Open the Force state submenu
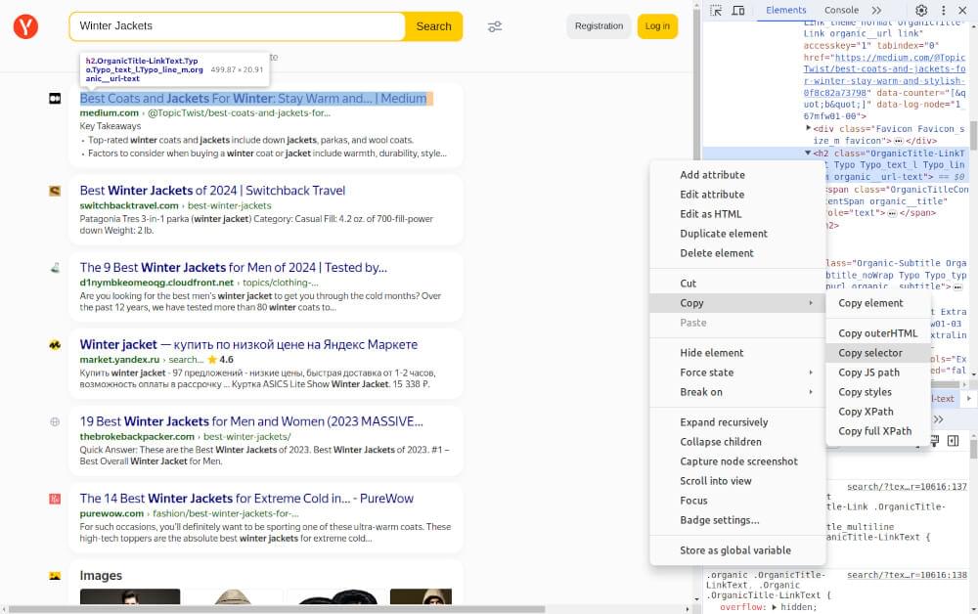Image resolution: width=978 pixels, height=614 pixels. tap(706, 373)
